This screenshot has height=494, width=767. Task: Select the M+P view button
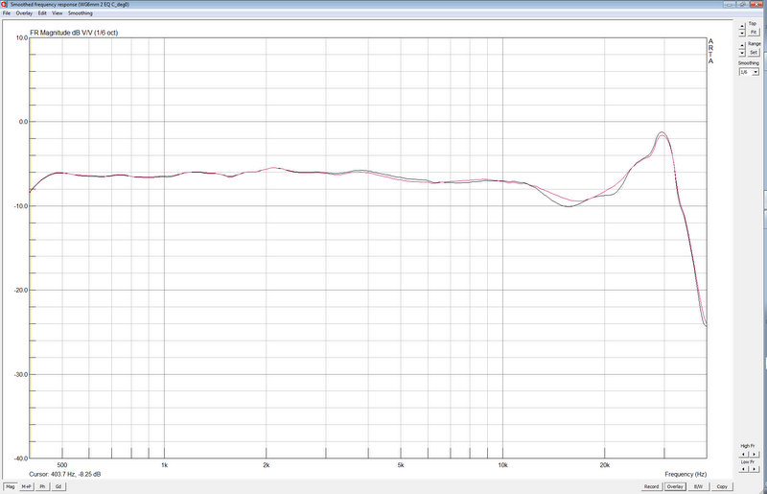[26, 486]
